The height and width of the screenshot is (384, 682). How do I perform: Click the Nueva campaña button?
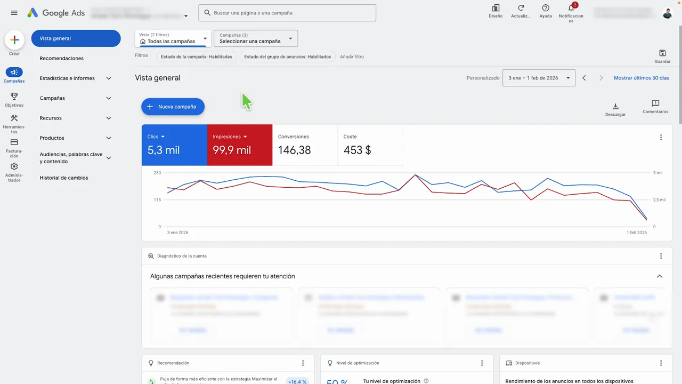(173, 107)
